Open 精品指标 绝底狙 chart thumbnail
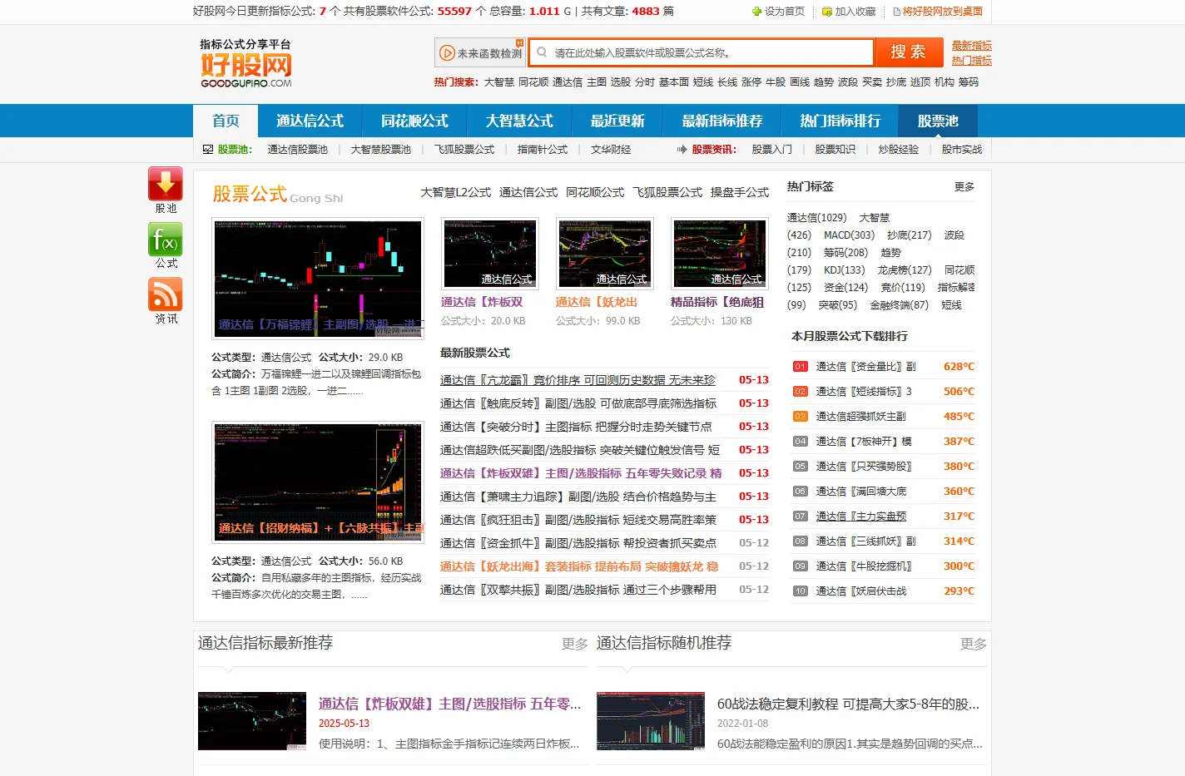The image size is (1185, 776). pos(719,253)
